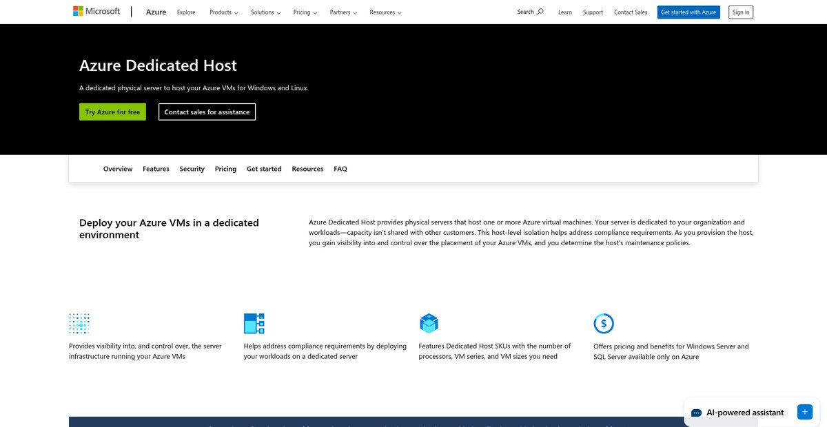Click the Sign in button
The height and width of the screenshot is (427, 827).
[x=741, y=12]
